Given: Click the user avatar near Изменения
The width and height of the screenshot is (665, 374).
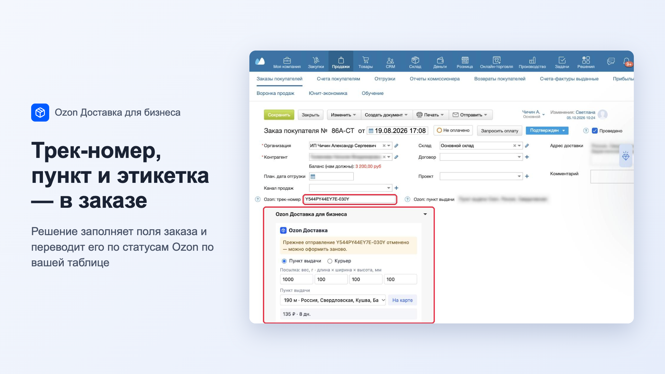Looking at the screenshot, I should [x=603, y=115].
